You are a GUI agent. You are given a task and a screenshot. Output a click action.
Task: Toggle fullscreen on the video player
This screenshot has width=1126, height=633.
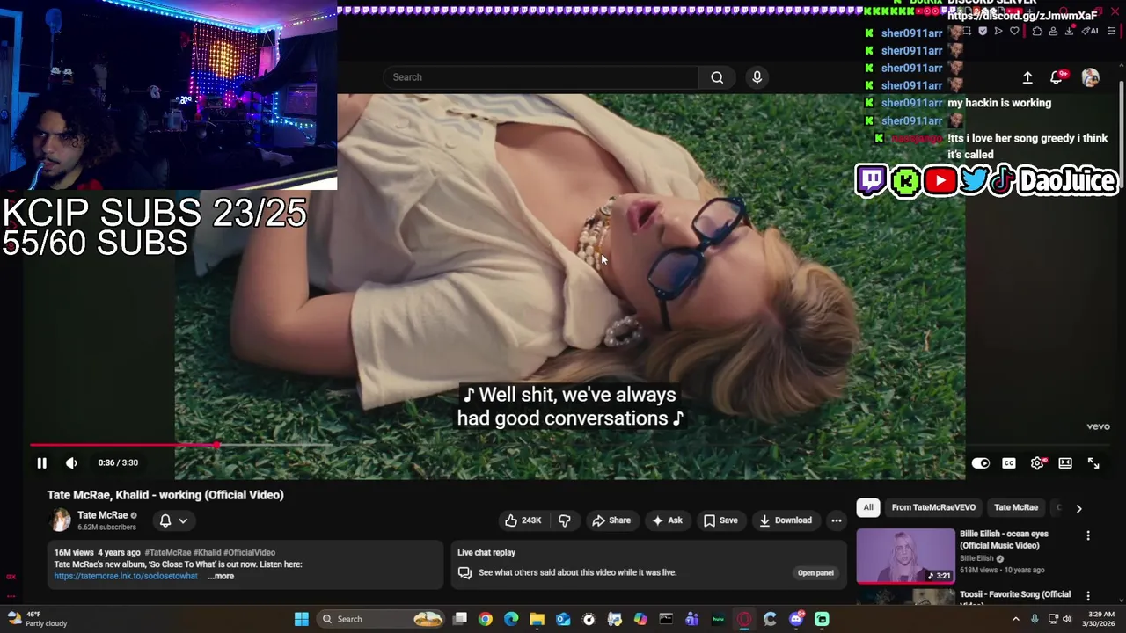point(1093,463)
